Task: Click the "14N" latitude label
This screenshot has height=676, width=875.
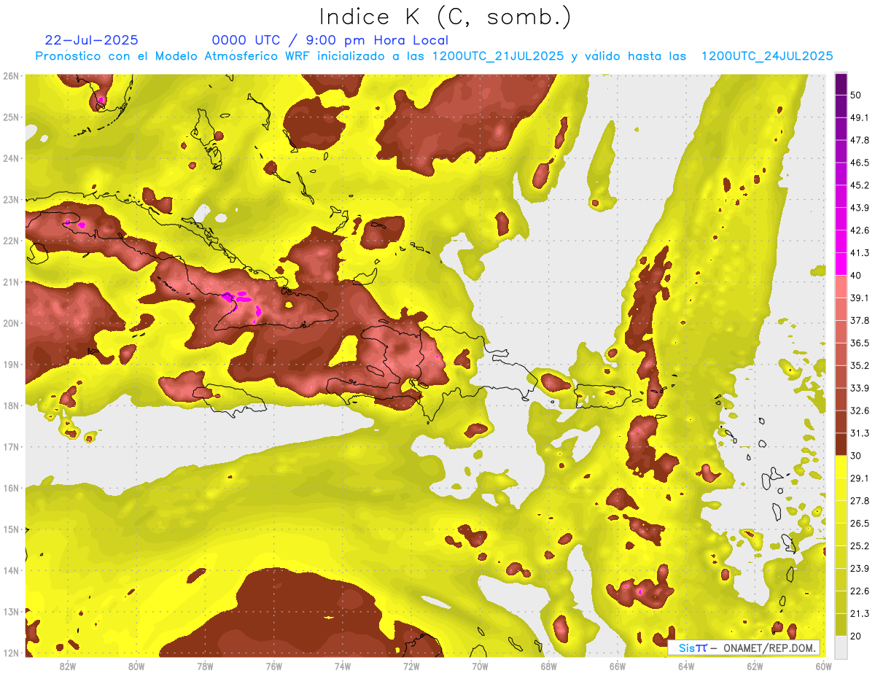Action: (x=11, y=570)
